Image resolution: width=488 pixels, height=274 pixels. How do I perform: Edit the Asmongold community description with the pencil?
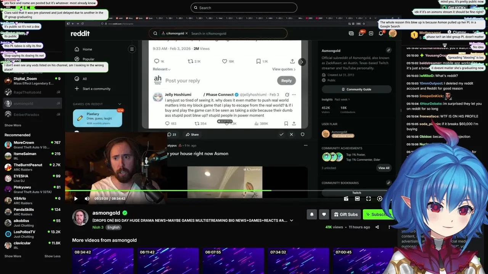tap(388, 50)
